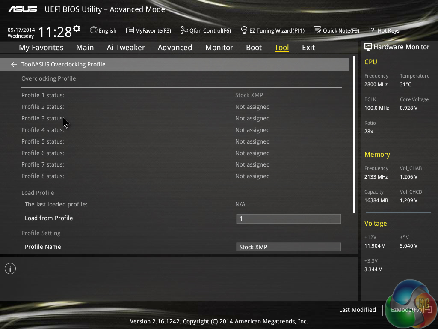Open MyFavorite(F3) list icon

pos(130,30)
